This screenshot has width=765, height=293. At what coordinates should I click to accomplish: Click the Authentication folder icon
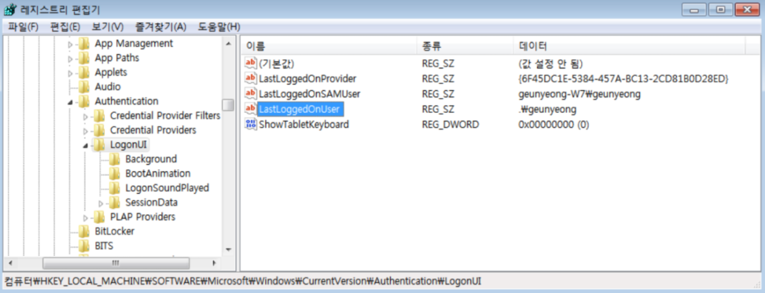pos(84,101)
